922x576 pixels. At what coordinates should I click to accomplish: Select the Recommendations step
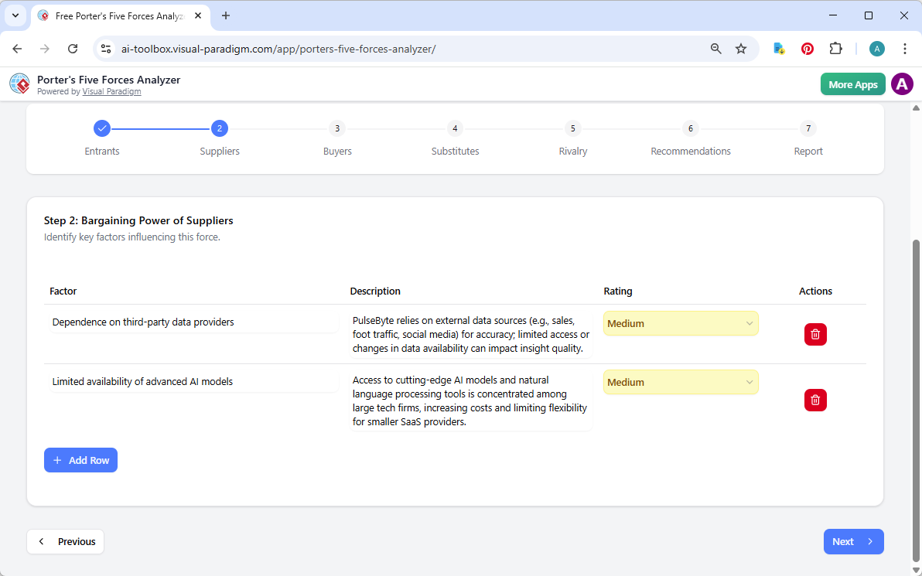coord(690,128)
